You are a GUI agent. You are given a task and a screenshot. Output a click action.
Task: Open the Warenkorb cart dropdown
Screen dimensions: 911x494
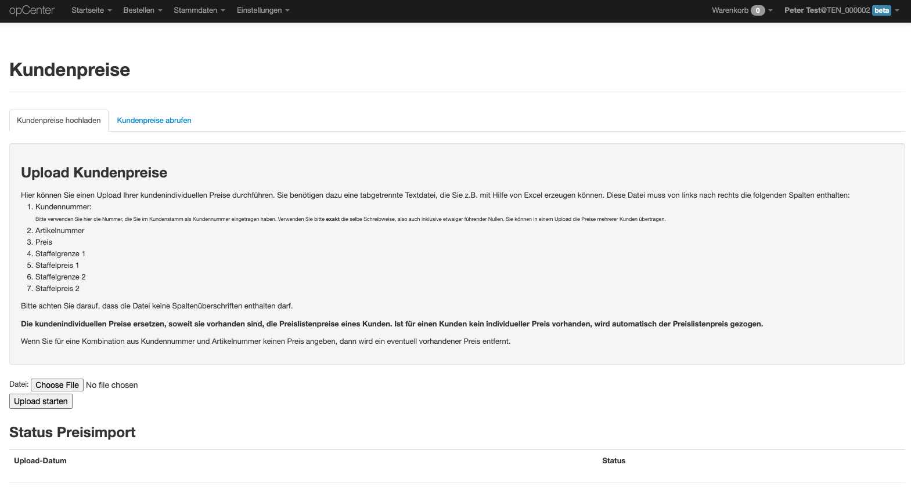point(742,10)
